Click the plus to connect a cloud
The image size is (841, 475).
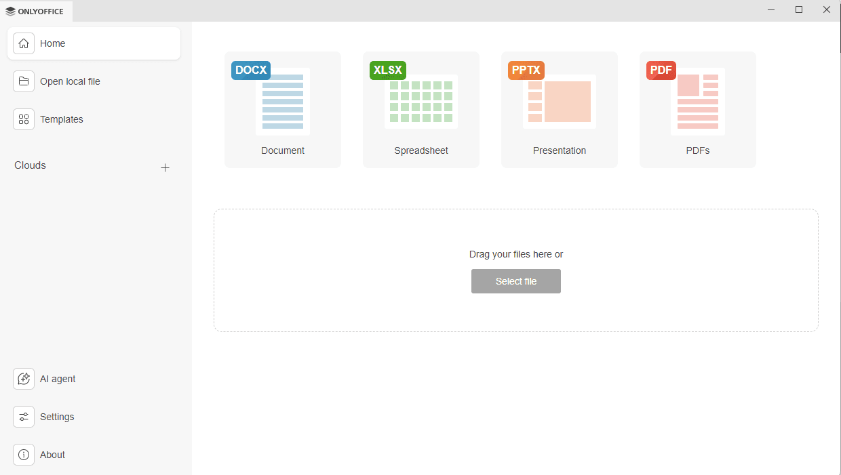[x=165, y=167]
